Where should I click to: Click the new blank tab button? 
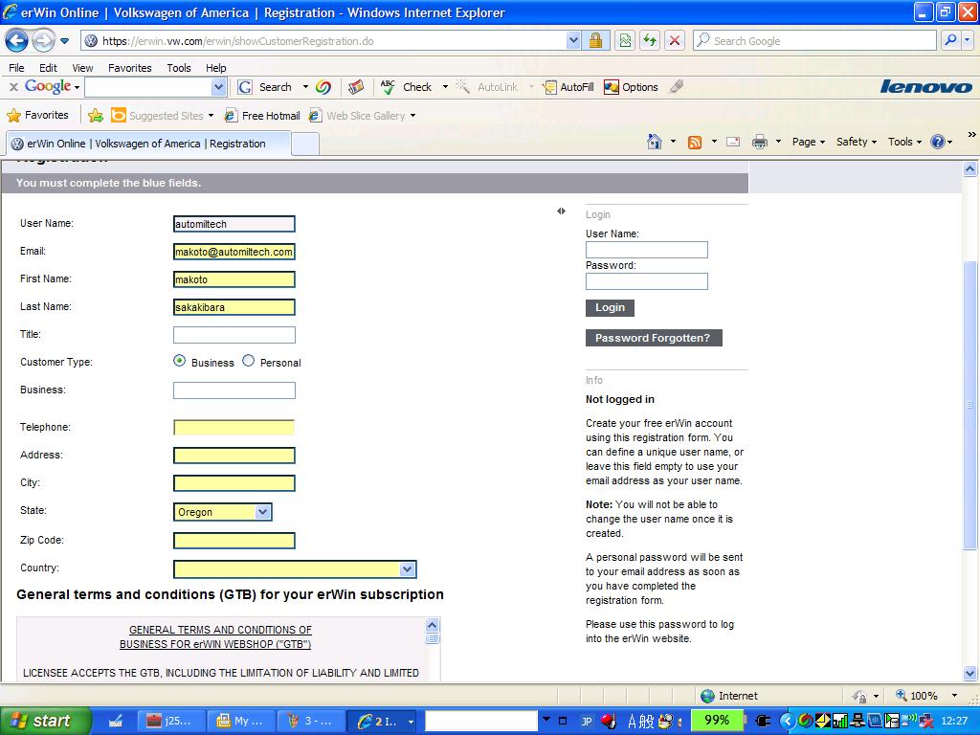pos(305,144)
